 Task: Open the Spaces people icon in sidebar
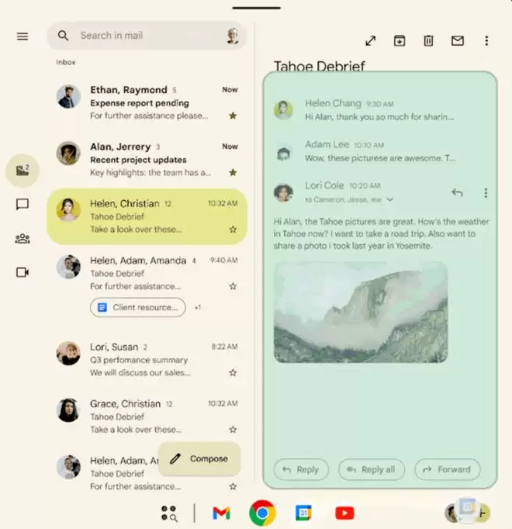(x=22, y=239)
